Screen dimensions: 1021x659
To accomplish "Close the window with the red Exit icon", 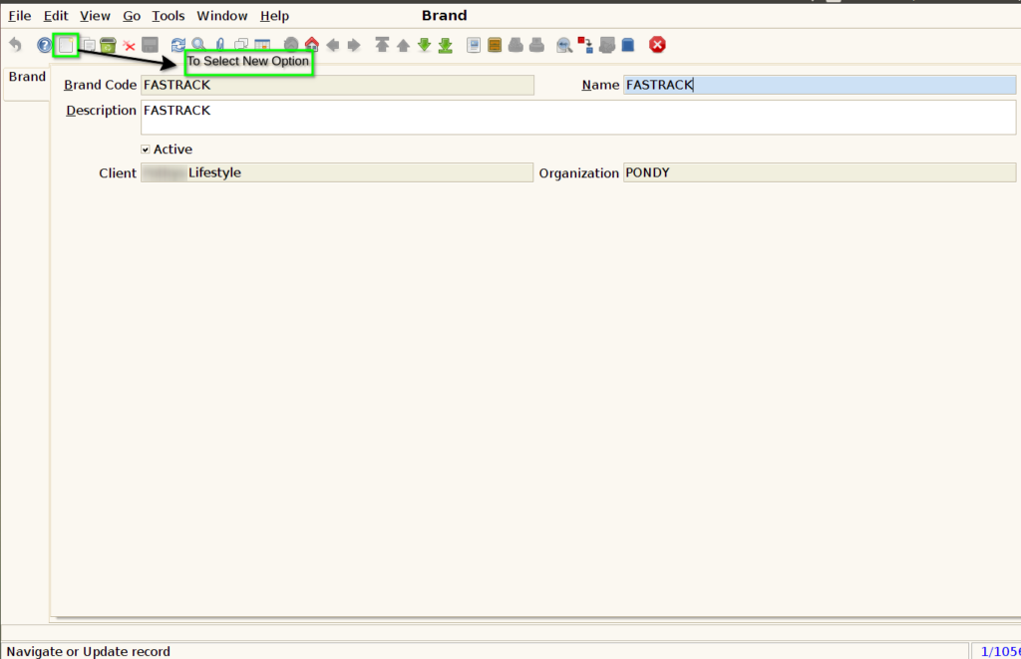I will 658,45.
